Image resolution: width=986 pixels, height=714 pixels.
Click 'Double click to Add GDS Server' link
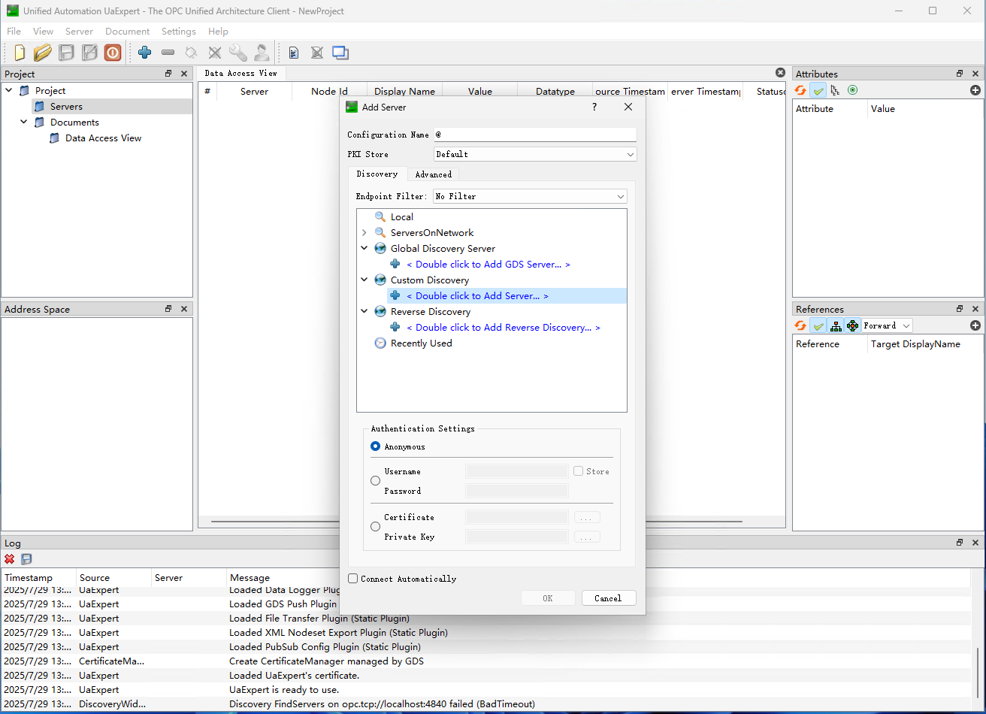(x=488, y=265)
